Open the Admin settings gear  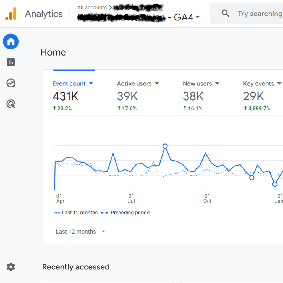click(x=11, y=267)
